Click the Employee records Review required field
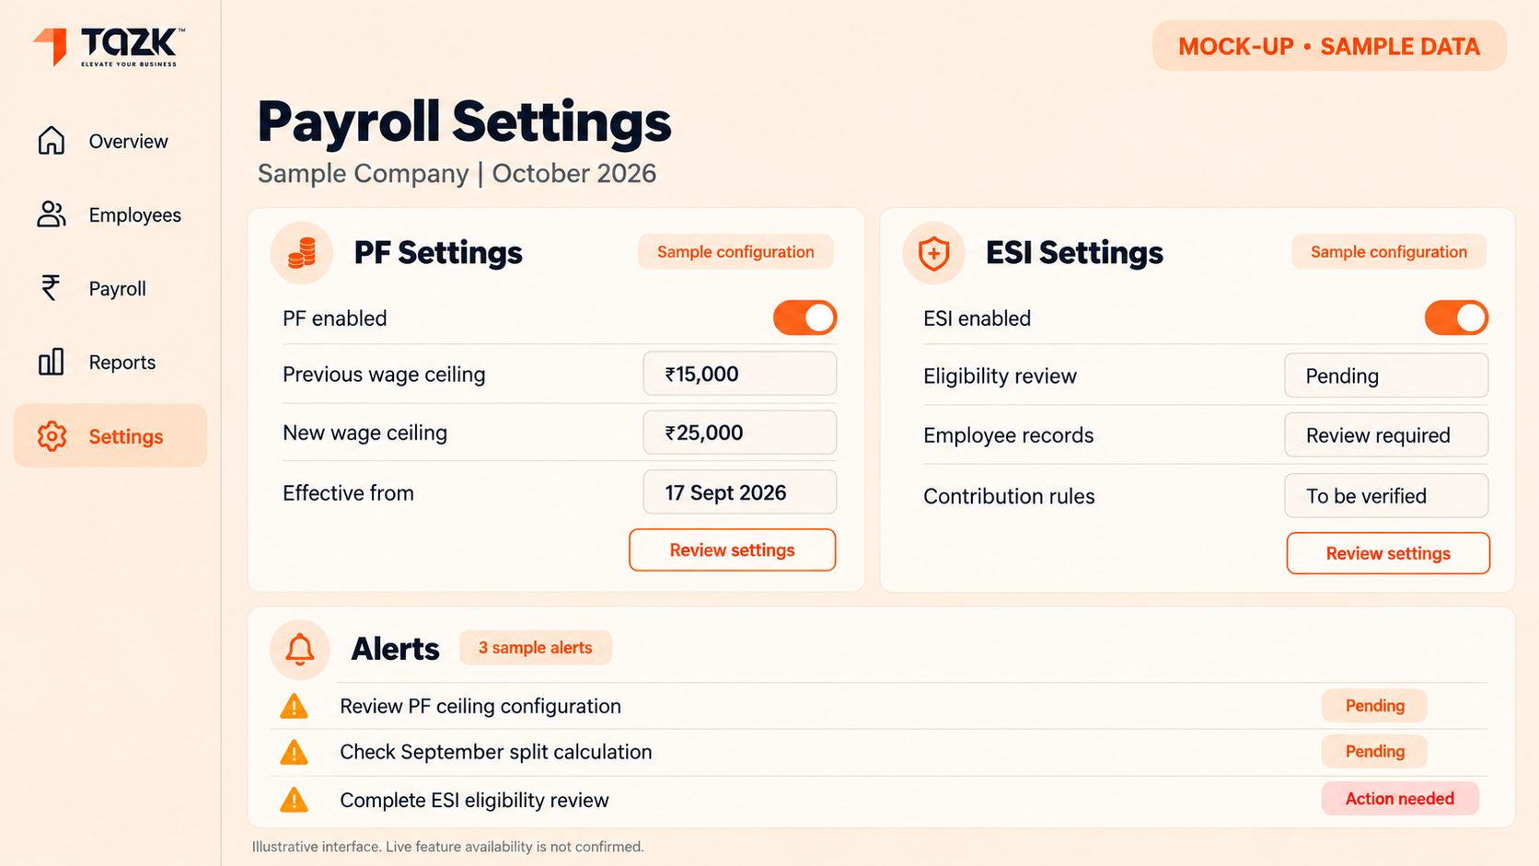Screen dimensions: 1539x866 pyautogui.click(x=1386, y=435)
